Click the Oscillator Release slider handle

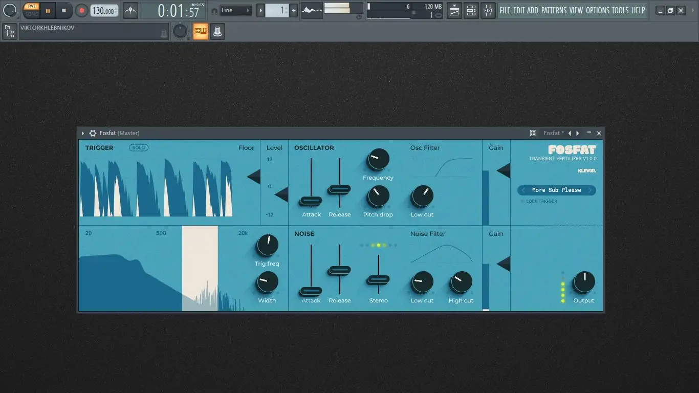coord(339,189)
